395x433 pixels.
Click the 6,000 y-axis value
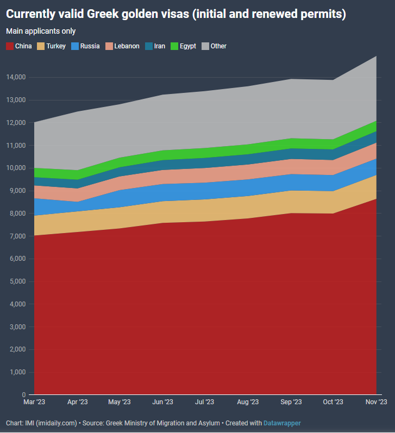(x=18, y=259)
